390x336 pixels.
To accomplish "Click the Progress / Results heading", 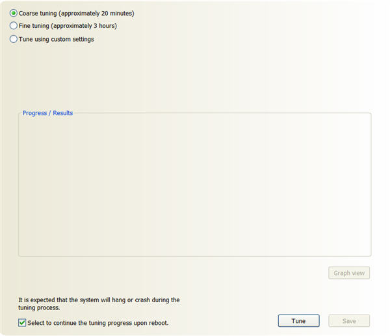I will [47, 113].
